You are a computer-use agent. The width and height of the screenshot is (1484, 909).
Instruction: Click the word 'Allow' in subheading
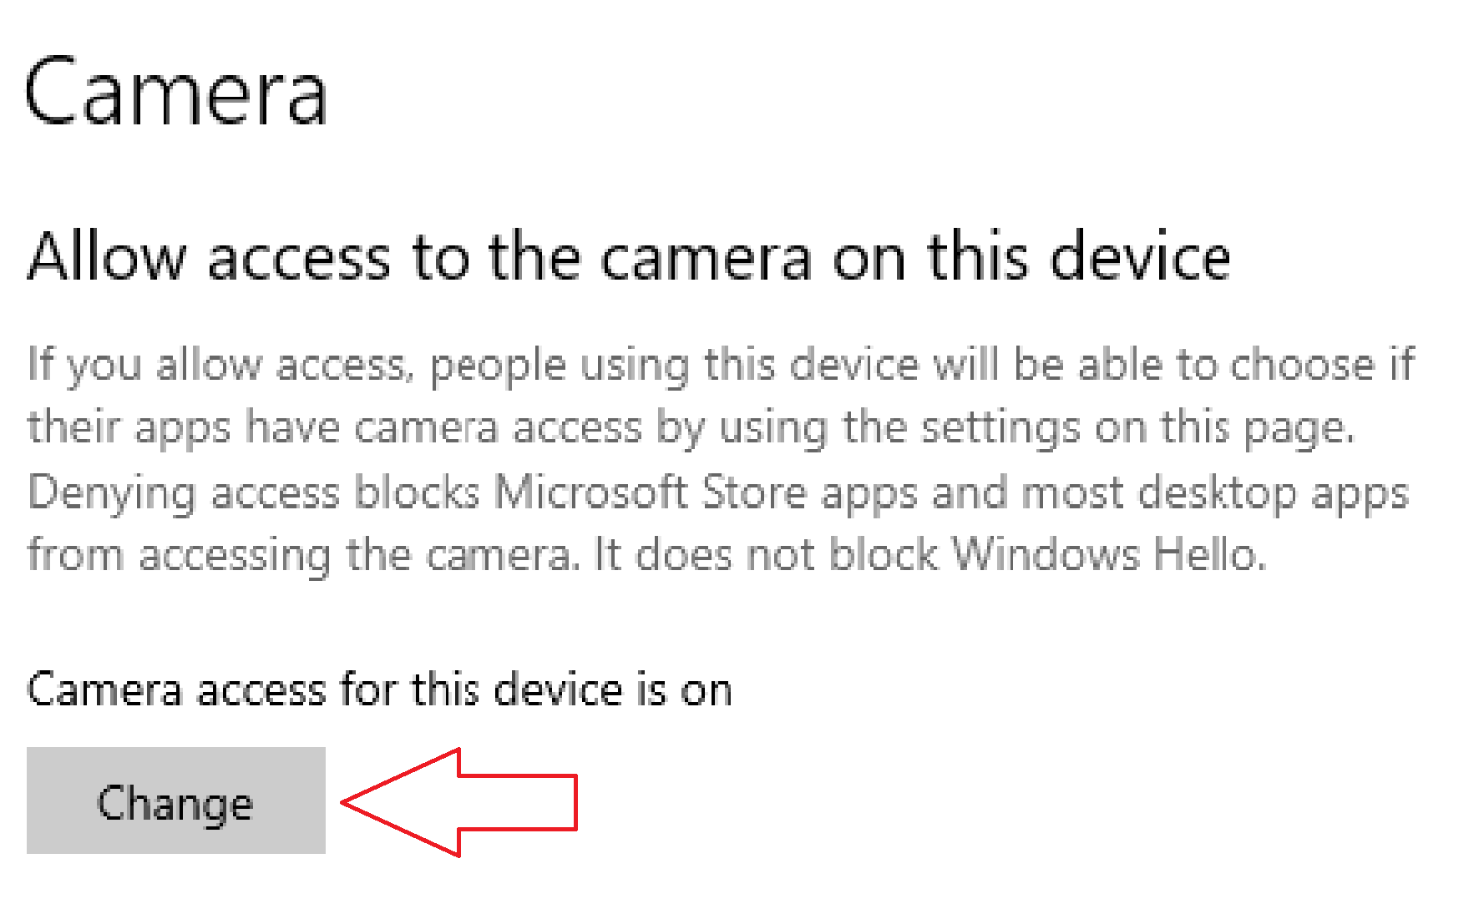pos(106,256)
